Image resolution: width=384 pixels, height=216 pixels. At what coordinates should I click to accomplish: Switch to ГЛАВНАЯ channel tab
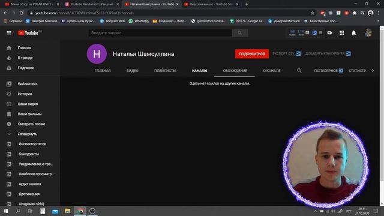103,71
